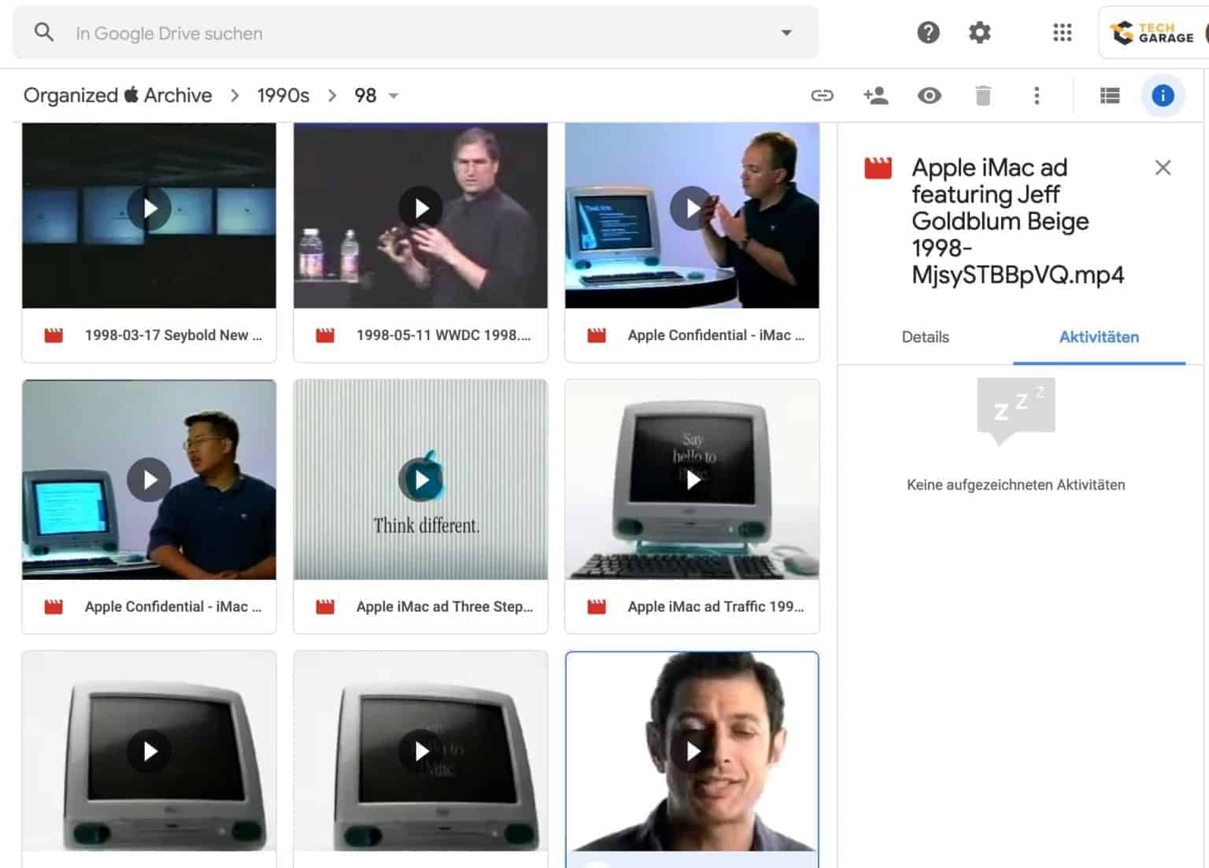The height and width of the screenshot is (868, 1209).
Task: Play the Think different video thumbnail
Action: tap(421, 479)
